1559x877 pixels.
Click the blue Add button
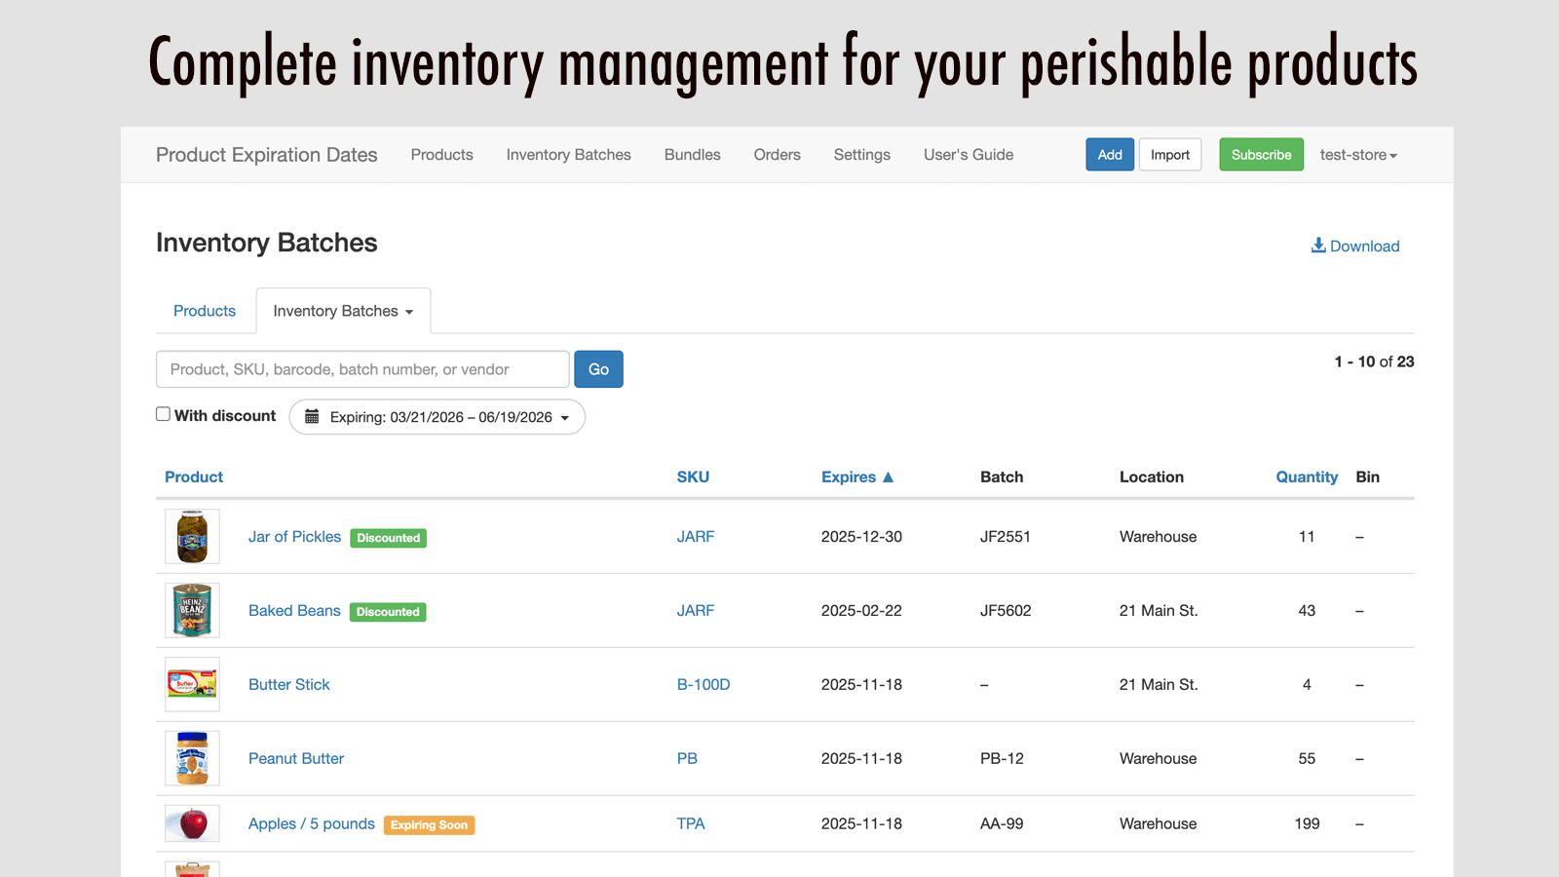1110,155
